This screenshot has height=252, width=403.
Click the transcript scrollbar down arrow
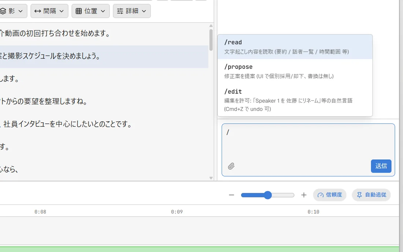click(211, 178)
